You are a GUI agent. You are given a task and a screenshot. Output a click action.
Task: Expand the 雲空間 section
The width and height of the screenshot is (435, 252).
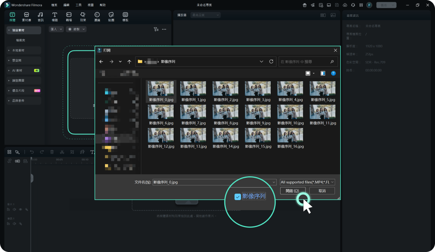point(24,60)
